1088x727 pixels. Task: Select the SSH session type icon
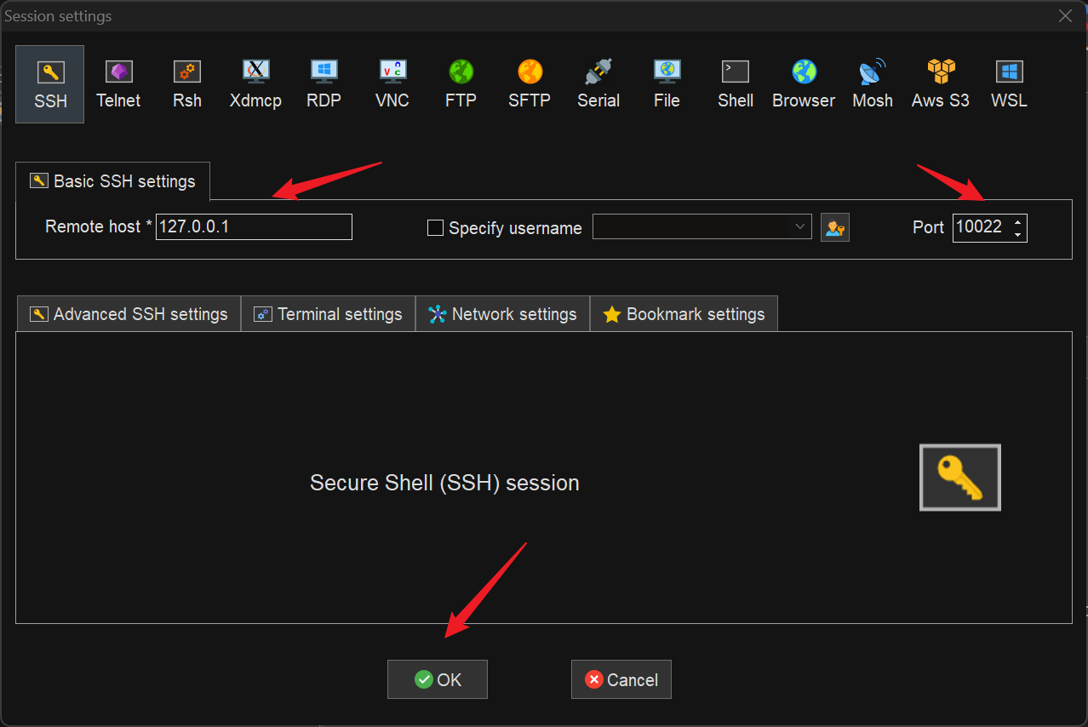(x=50, y=84)
